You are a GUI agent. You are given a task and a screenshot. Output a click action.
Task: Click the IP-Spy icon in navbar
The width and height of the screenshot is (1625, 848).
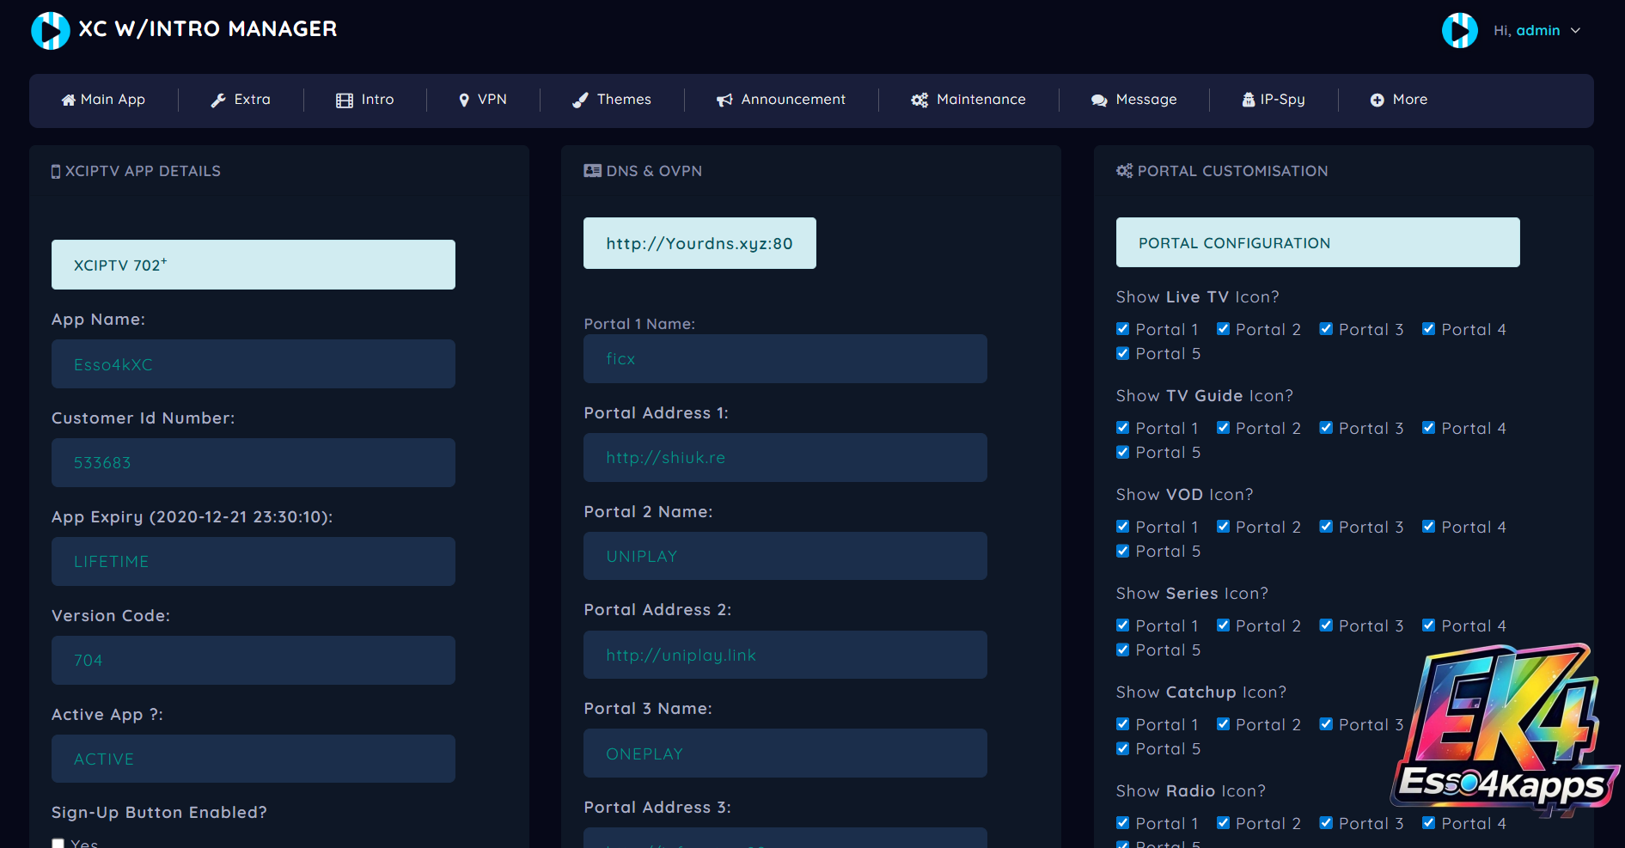point(1248,101)
